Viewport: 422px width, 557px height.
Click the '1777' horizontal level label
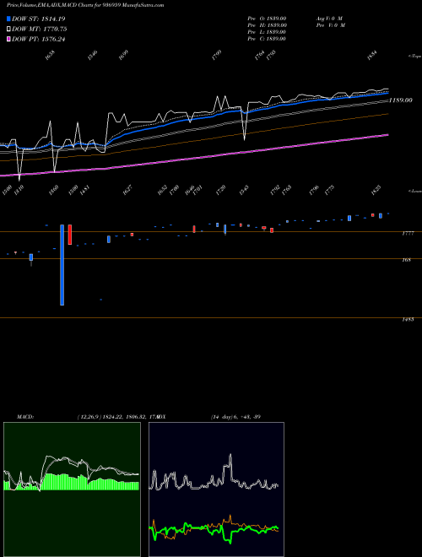click(408, 234)
